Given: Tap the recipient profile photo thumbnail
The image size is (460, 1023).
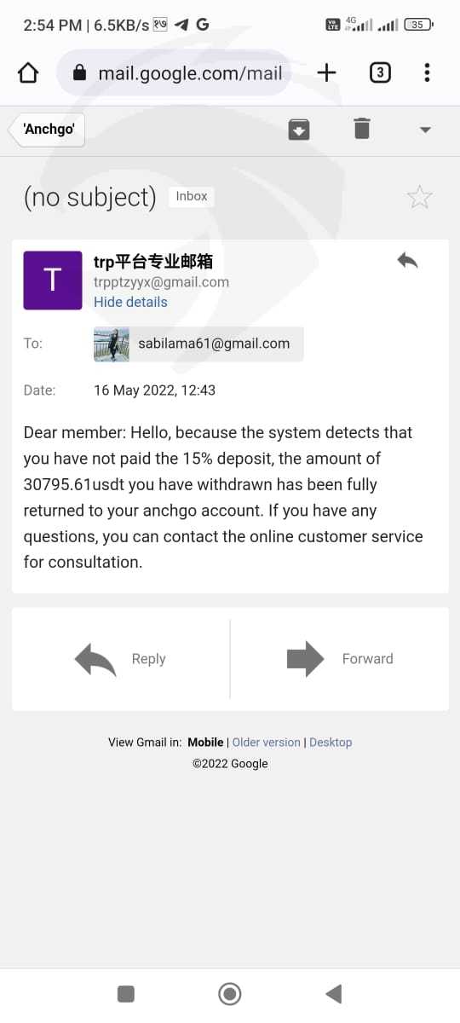Looking at the screenshot, I should pyautogui.click(x=112, y=344).
